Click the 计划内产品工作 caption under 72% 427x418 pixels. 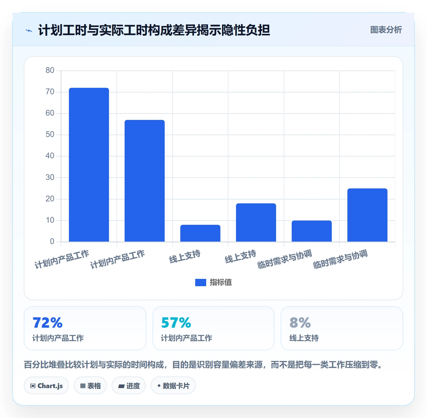(58, 338)
